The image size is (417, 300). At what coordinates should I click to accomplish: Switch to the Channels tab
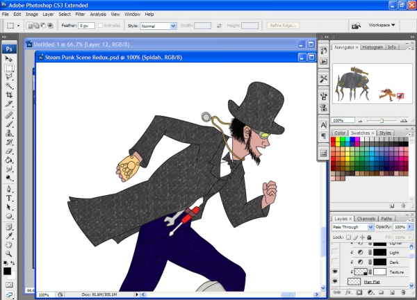[366, 219]
